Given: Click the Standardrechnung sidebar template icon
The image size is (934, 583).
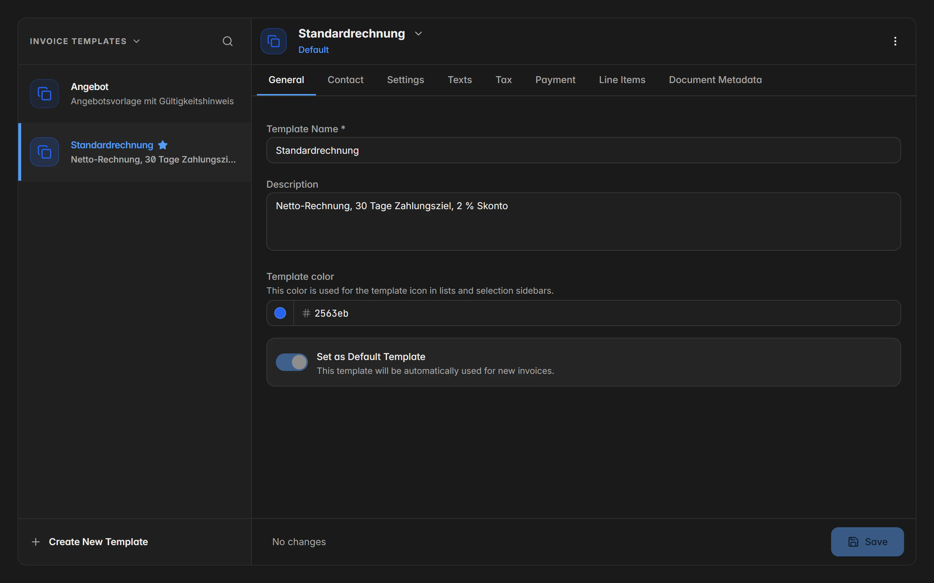Looking at the screenshot, I should 45,152.
